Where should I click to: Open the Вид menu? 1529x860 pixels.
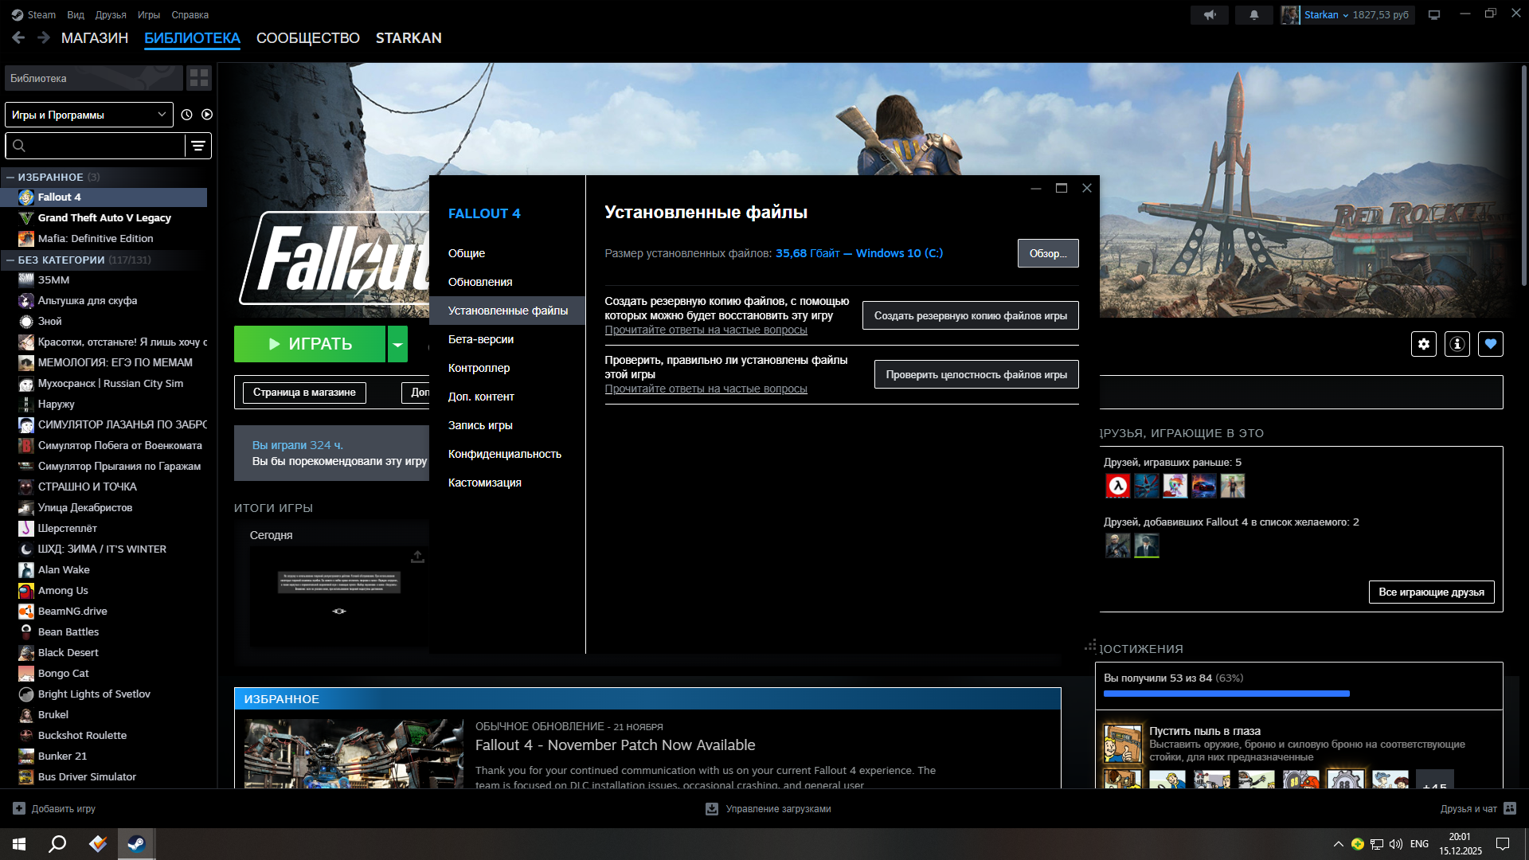[x=76, y=15]
